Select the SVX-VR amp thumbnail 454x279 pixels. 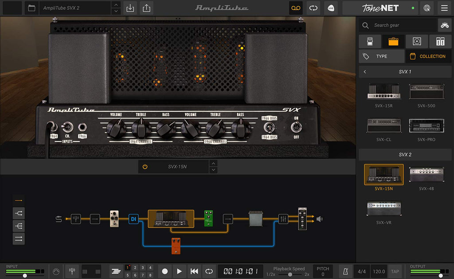[x=384, y=208]
